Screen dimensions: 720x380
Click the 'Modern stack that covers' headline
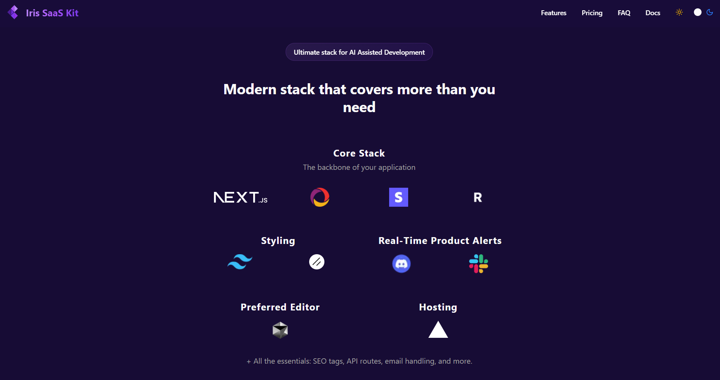pyautogui.click(x=359, y=98)
